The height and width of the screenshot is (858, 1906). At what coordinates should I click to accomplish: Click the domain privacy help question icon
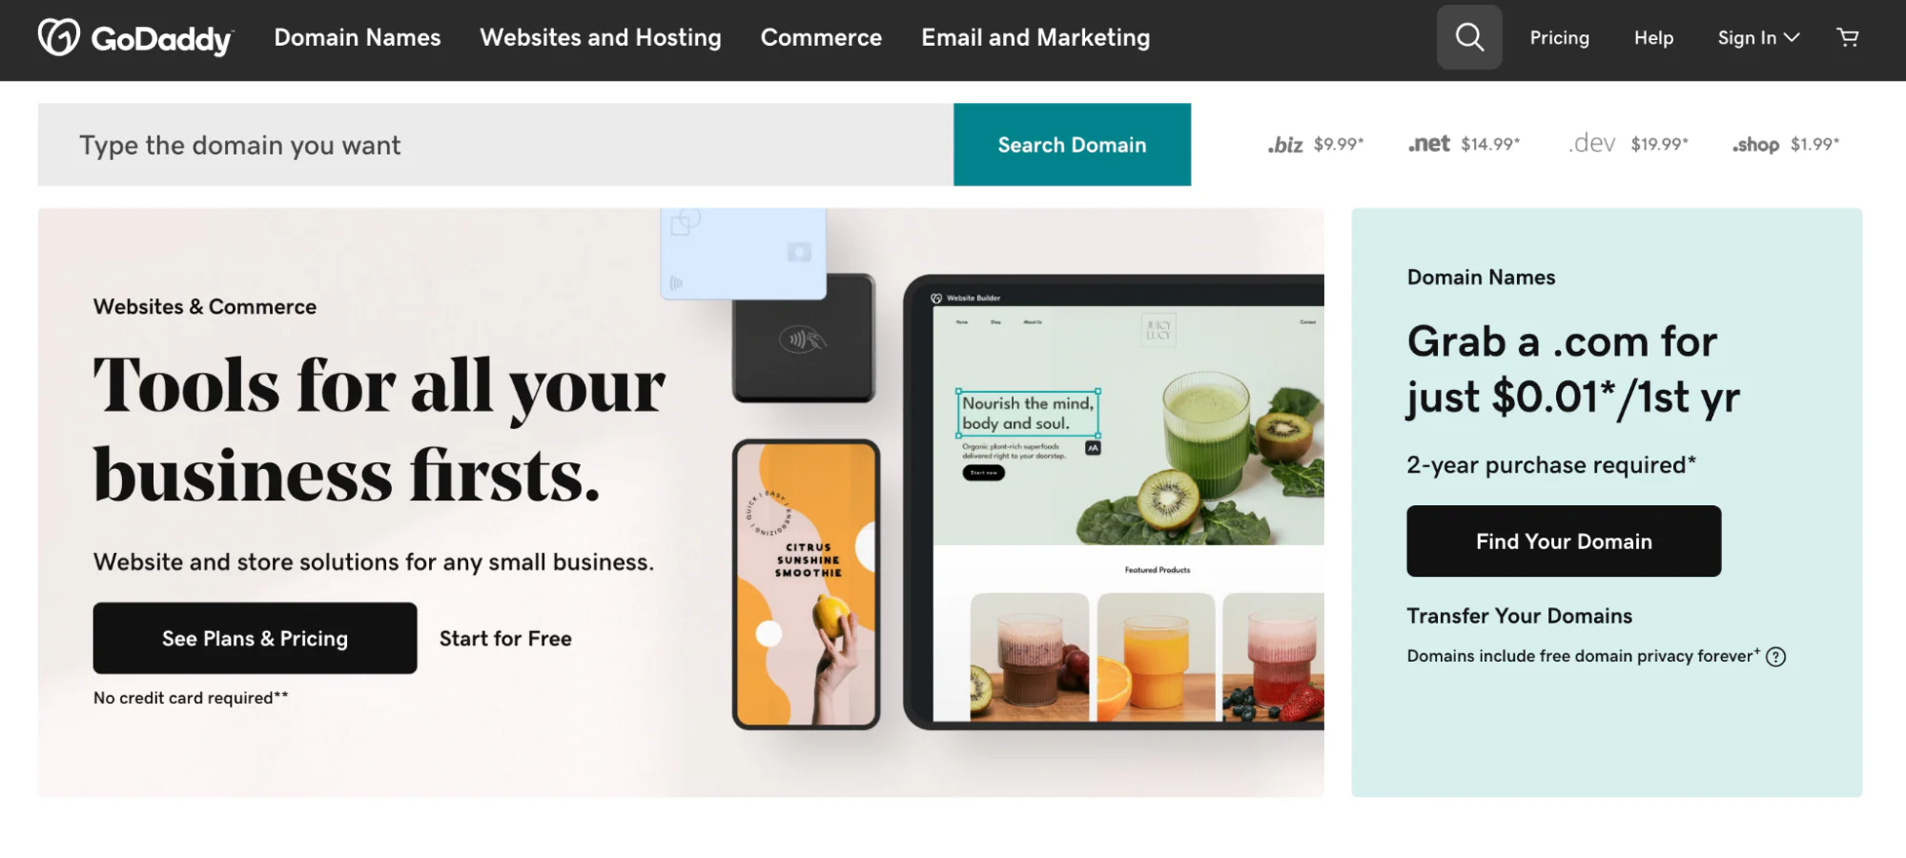[1775, 657]
